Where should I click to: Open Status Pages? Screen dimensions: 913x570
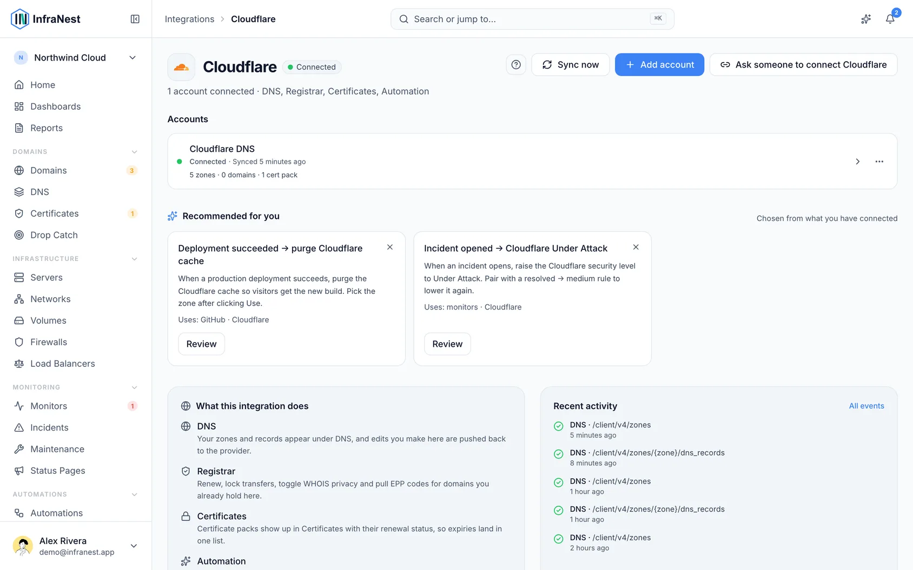coord(76,471)
